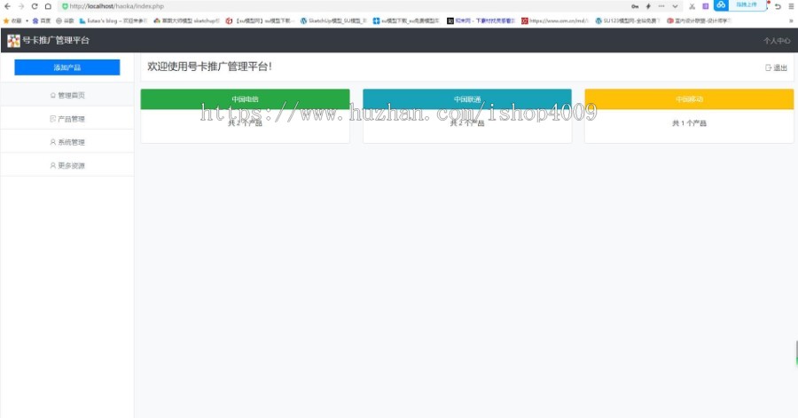Open the SU123模型网 bookmark
798x418 pixels.
click(x=628, y=21)
